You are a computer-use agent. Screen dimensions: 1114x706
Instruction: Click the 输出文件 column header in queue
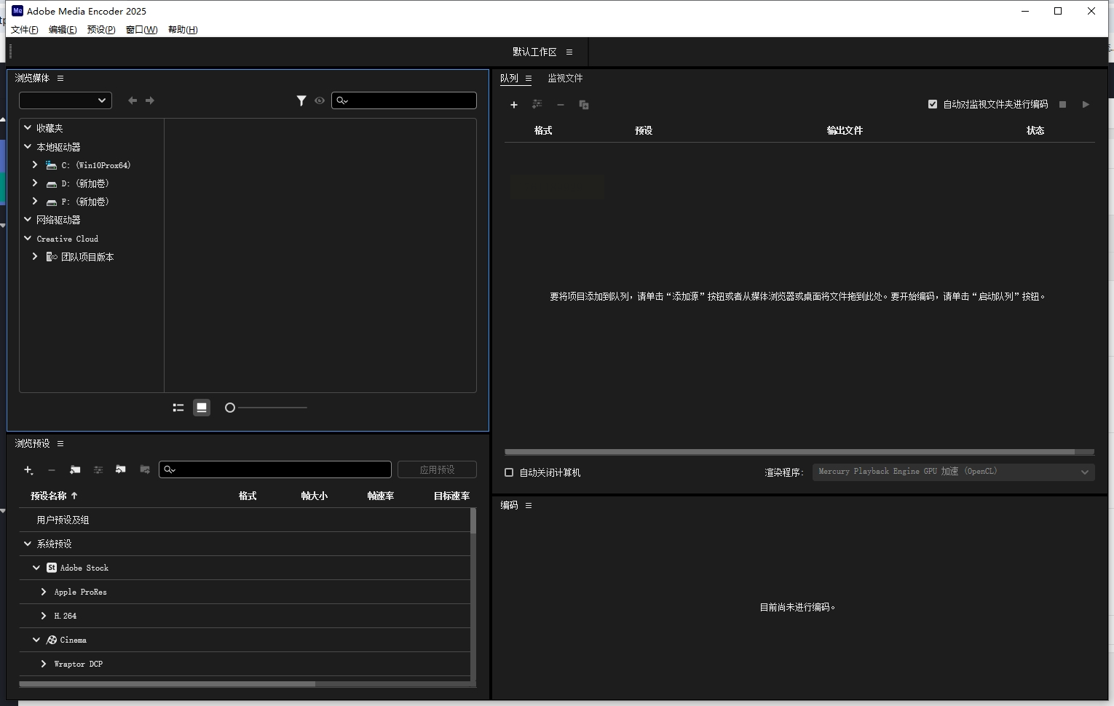(845, 130)
